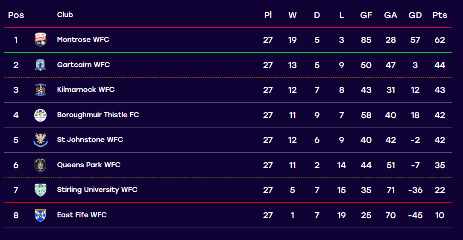Click the Gartcairn WFC club badge
Screen dimensions: 463x240
(41, 65)
